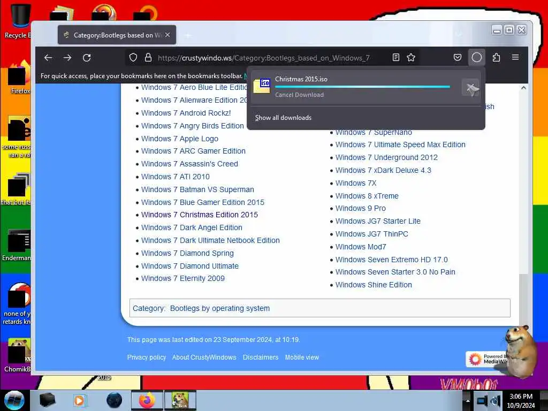
Task: Bookmark this page with the star icon
Action: (411, 58)
